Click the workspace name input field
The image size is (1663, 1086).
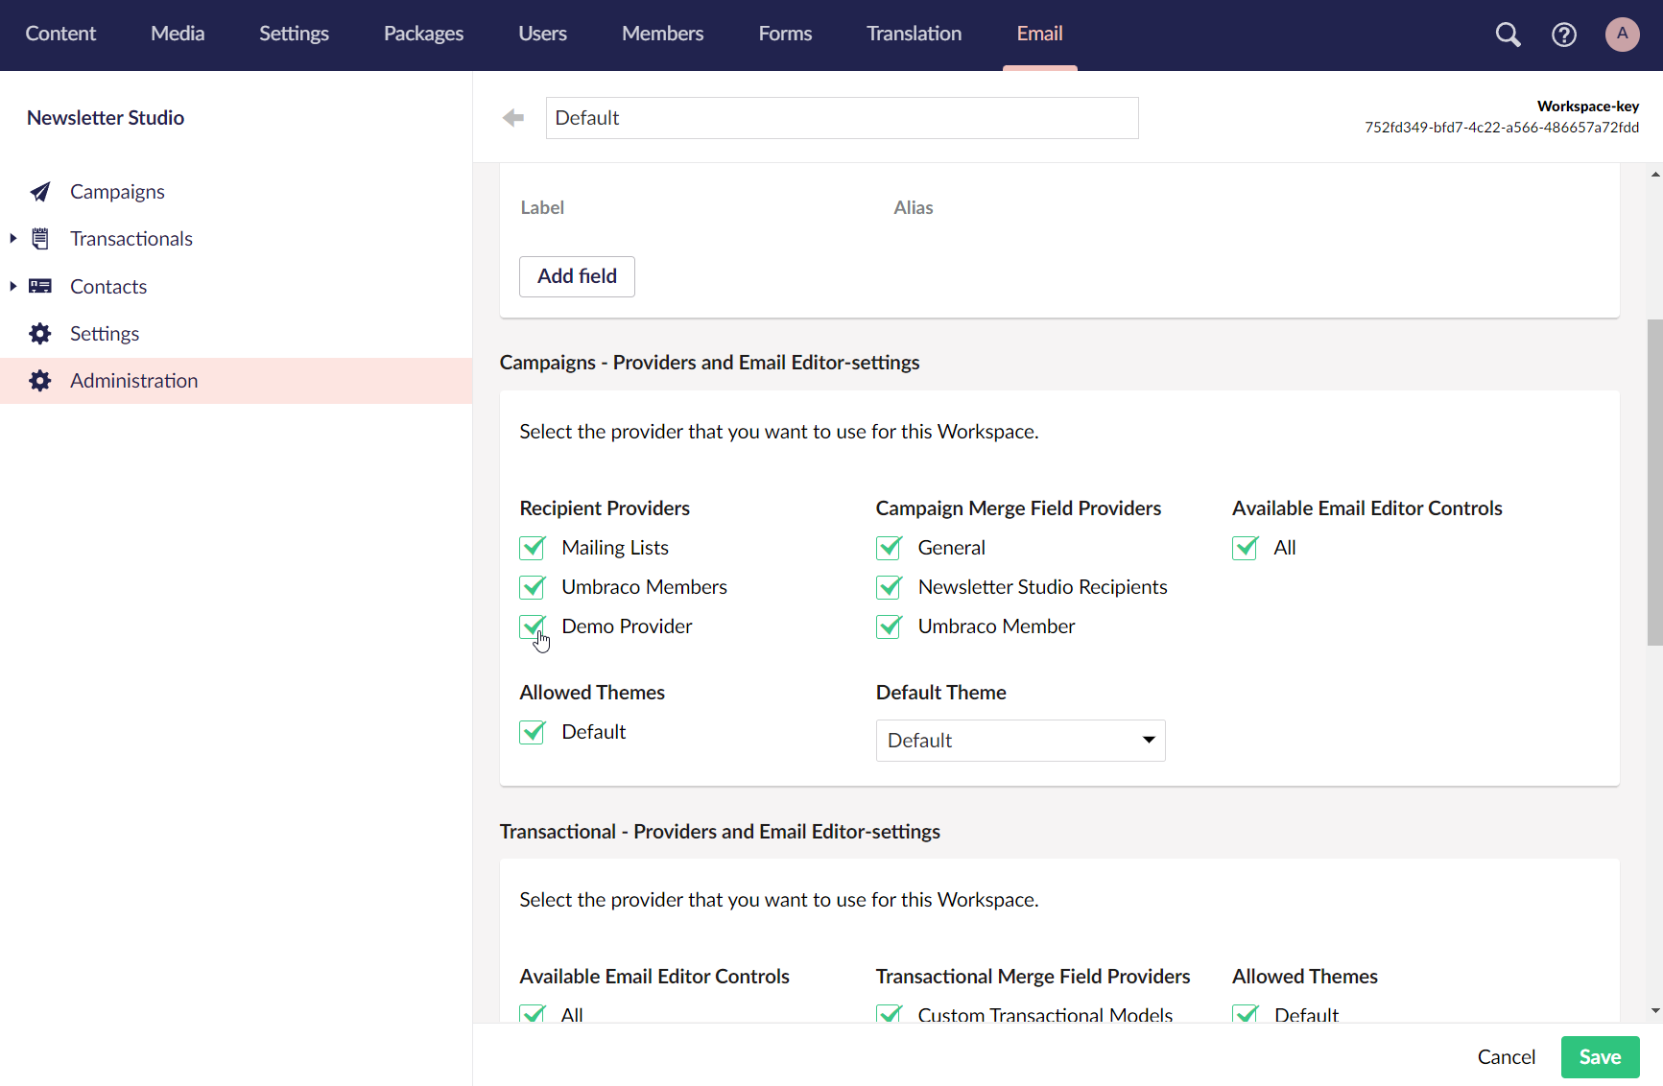tap(843, 118)
